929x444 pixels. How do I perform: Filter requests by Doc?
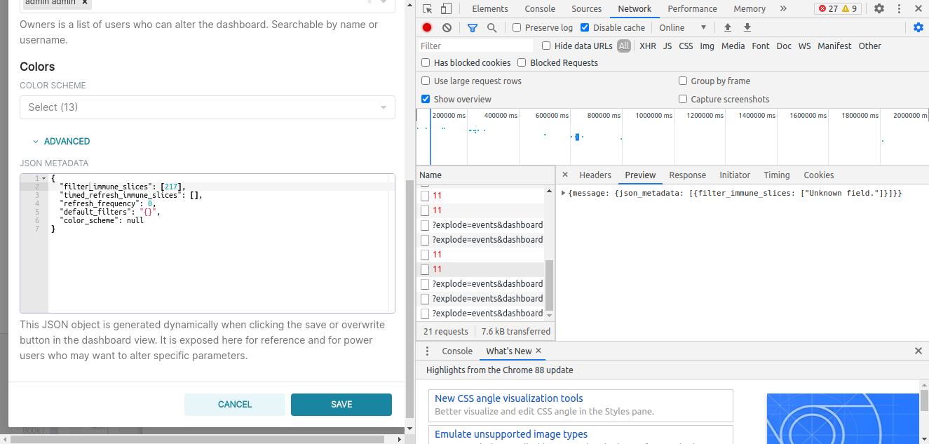(x=784, y=46)
